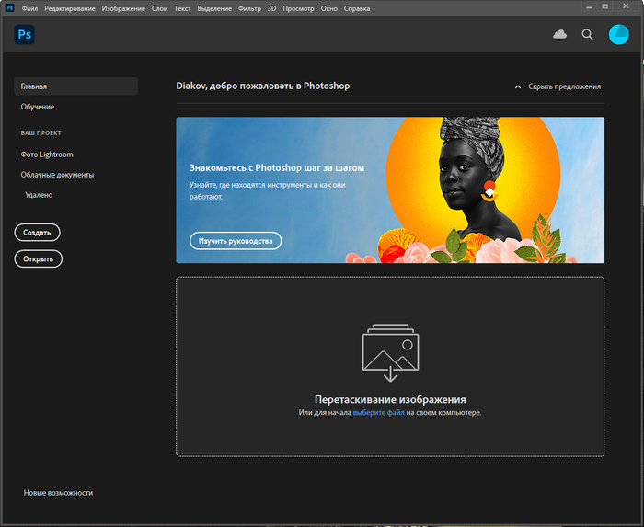Viewport: 644px width, 527px height.
Task: Show the Удалено documents
Action: click(39, 195)
